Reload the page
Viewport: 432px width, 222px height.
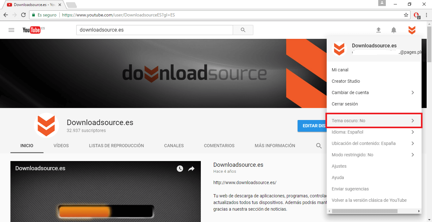[x=23, y=15]
